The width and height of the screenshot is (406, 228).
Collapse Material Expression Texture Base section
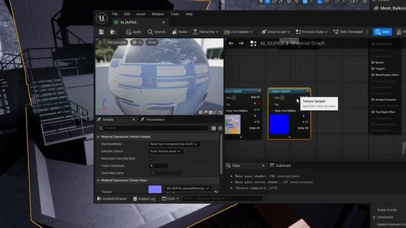pyautogui.click(x=98, y=180)
